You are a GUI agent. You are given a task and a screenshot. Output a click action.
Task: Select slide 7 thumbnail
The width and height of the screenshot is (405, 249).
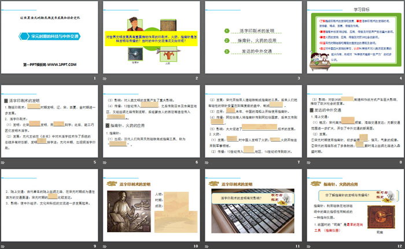pyautogui.click(x=253, y=121)
